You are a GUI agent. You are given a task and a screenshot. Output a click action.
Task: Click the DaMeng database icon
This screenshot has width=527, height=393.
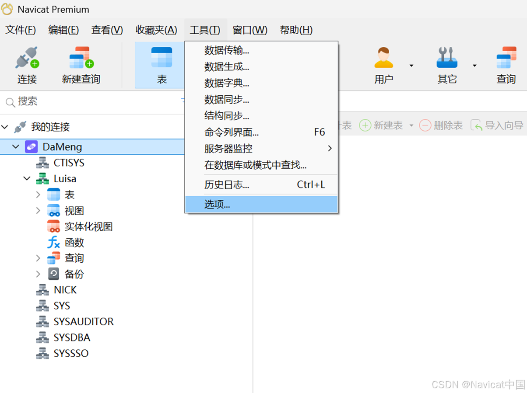click(x=31, y=147)
